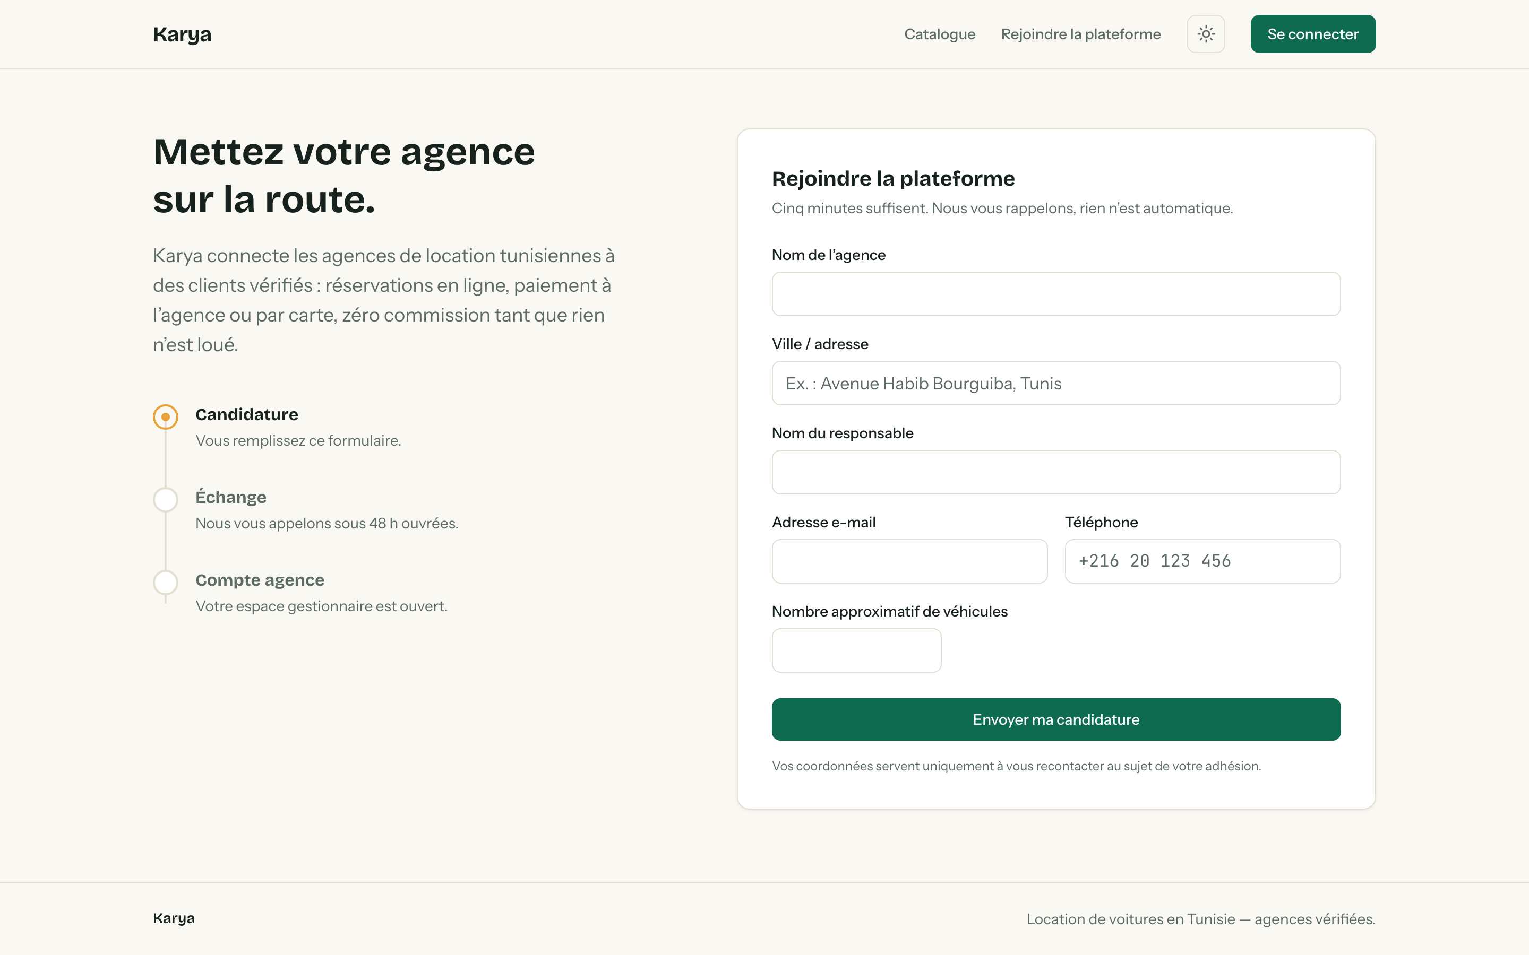Click the Compte agence step circle
The height and width of the screenshot is (955, 1529).
click(x=166, y=583)
